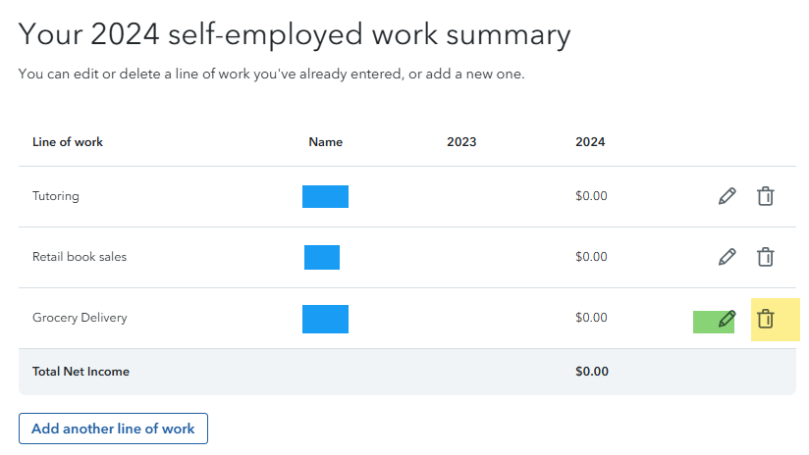
Task: Click the Total Net Income $0.00 value
Action: click(592, 372)
